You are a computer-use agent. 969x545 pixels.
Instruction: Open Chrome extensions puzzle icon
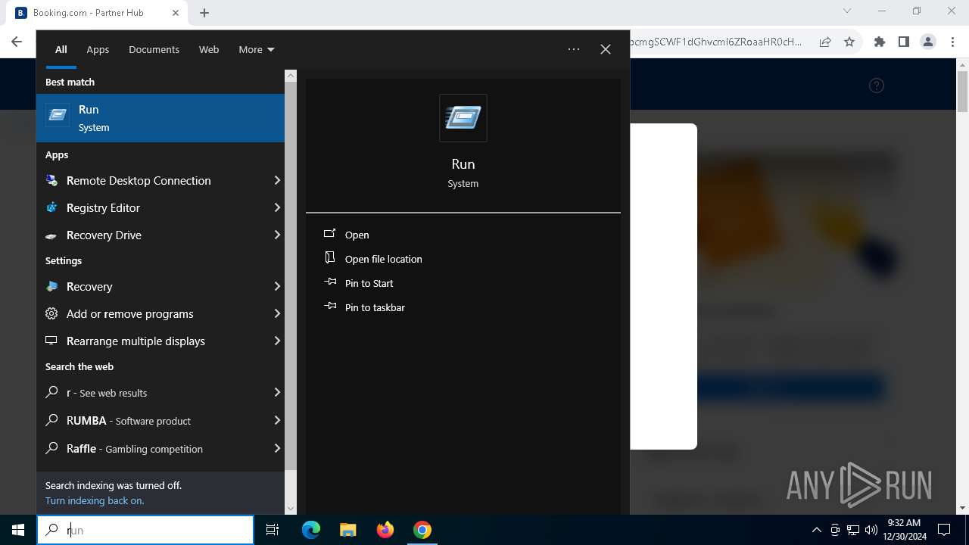[x=880, y=42]
